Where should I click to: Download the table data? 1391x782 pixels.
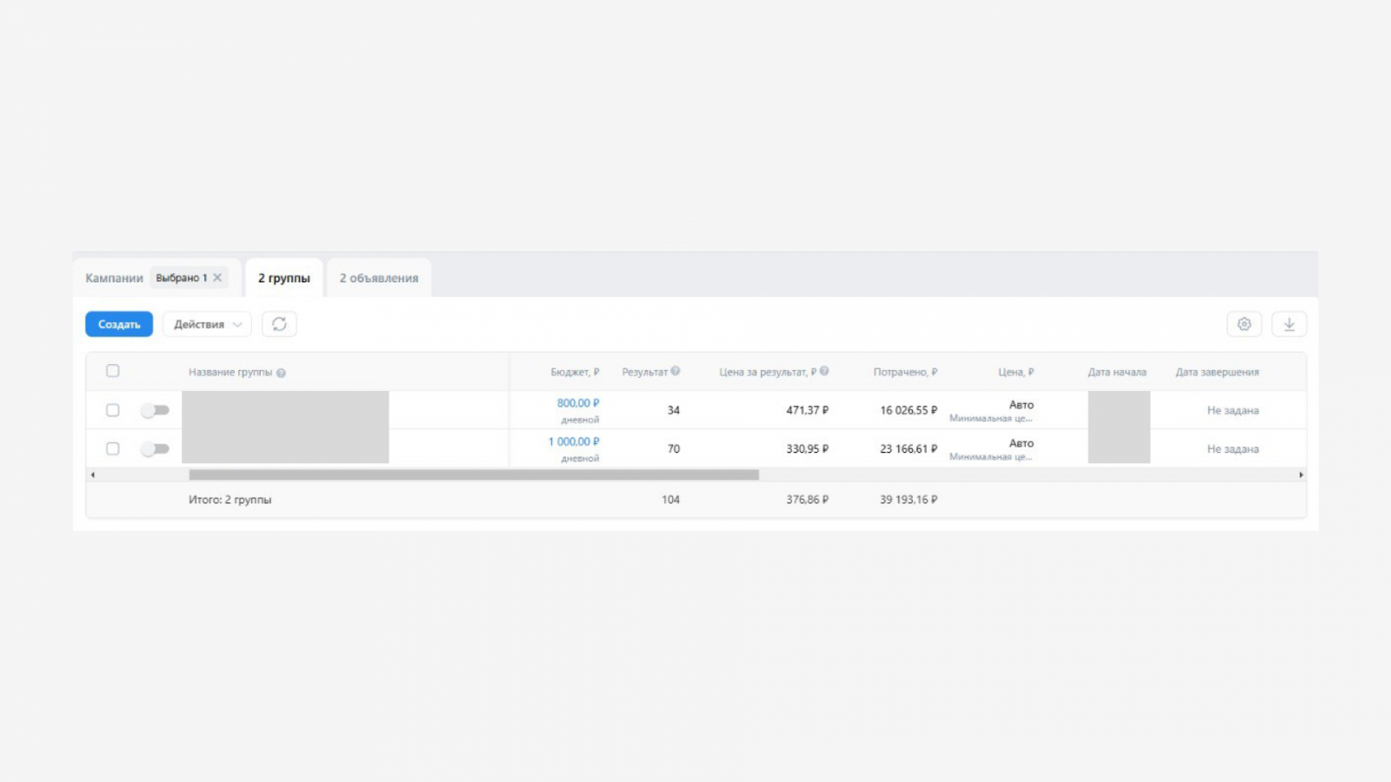pyautogui.click(x=1289, y=324)
